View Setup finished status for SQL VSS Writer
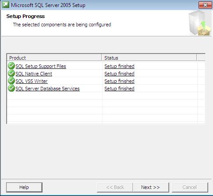213x196 pixels. pos(119,81)
